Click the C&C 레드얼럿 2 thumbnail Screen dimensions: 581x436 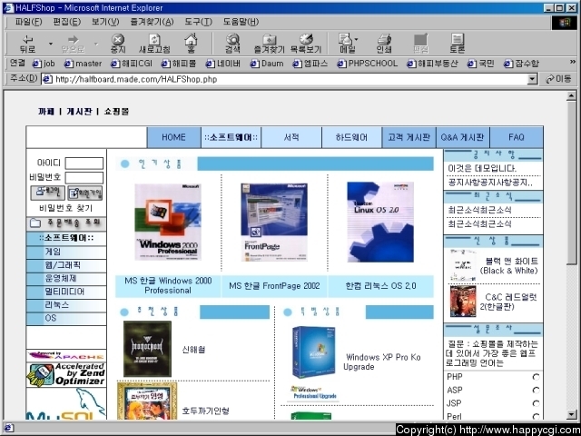(463, 301)
